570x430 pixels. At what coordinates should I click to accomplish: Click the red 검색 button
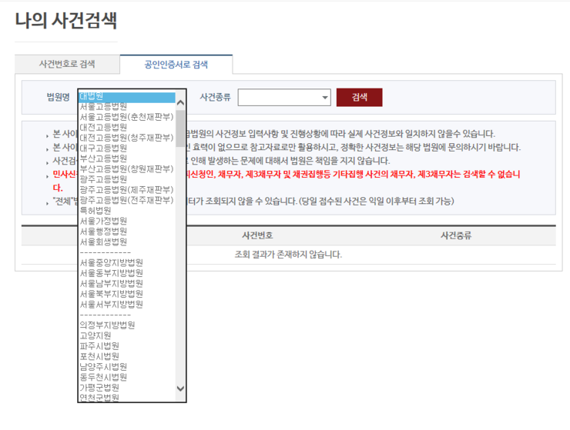359,98
